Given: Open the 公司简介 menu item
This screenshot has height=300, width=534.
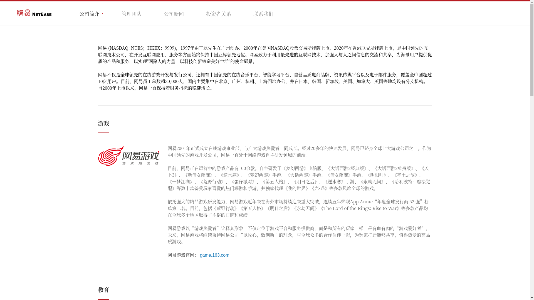Looking at the screenshot, I should 89,14.
